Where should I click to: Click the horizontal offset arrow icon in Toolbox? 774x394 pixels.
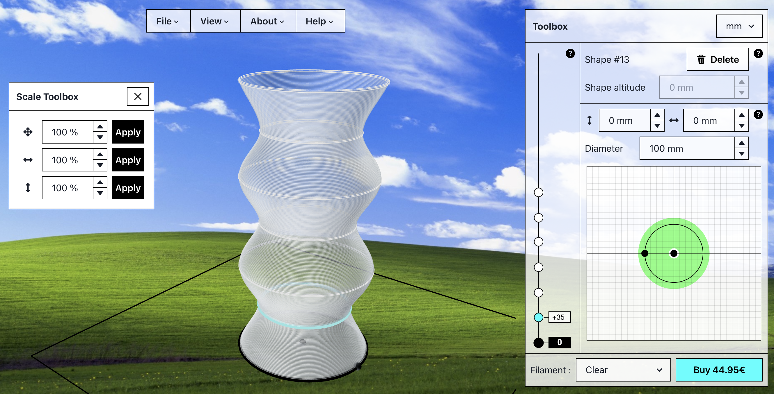pos(674,120)
